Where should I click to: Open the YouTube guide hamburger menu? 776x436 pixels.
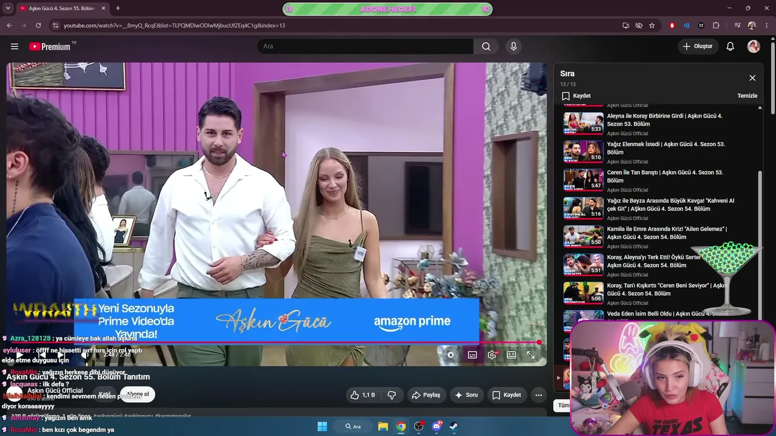click(x=15, y=47)
